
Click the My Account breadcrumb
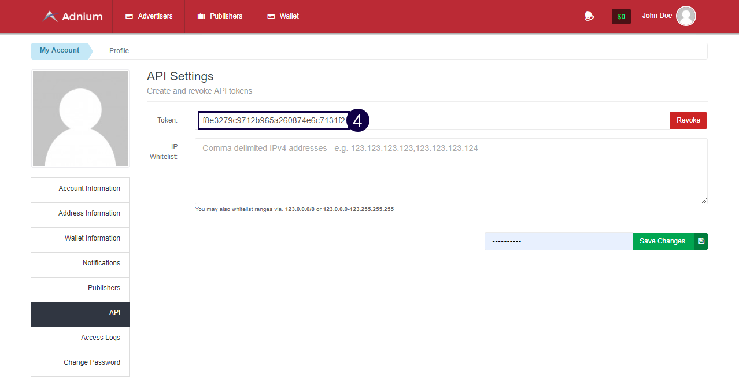point(60,50)
